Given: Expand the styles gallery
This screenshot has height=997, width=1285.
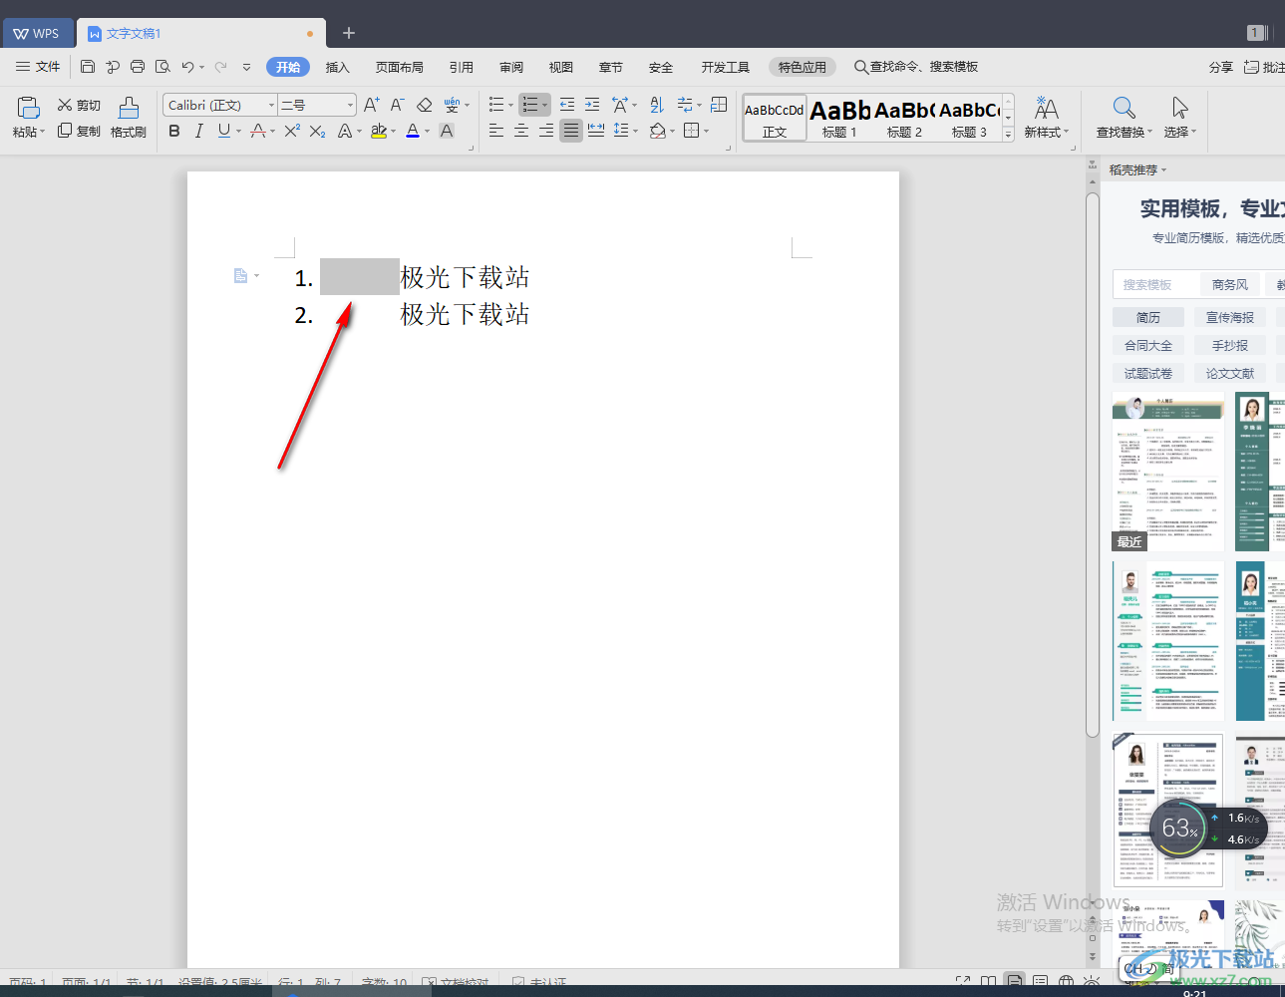Looking at the screenshot, I should [1009, 133].
